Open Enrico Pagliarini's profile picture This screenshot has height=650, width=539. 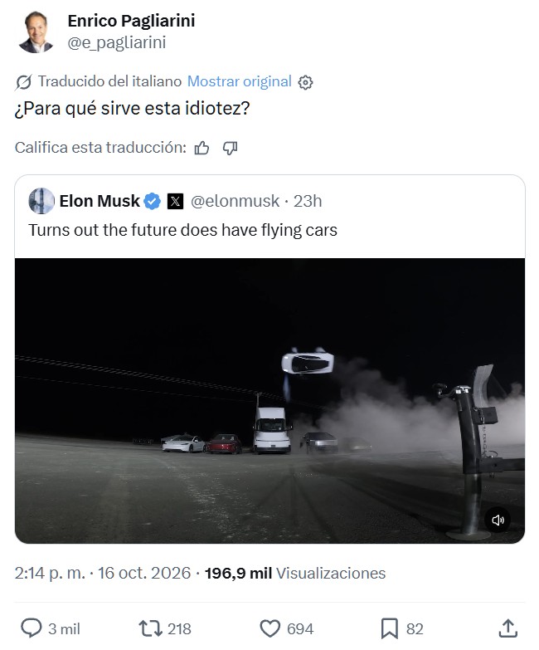[x=36, y=32]
